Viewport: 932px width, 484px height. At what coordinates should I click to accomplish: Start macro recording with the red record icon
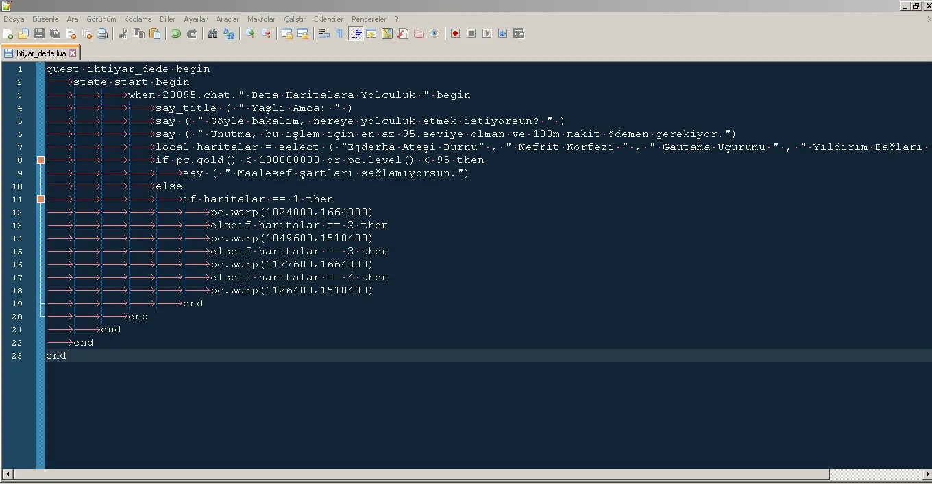coord(454,33)
